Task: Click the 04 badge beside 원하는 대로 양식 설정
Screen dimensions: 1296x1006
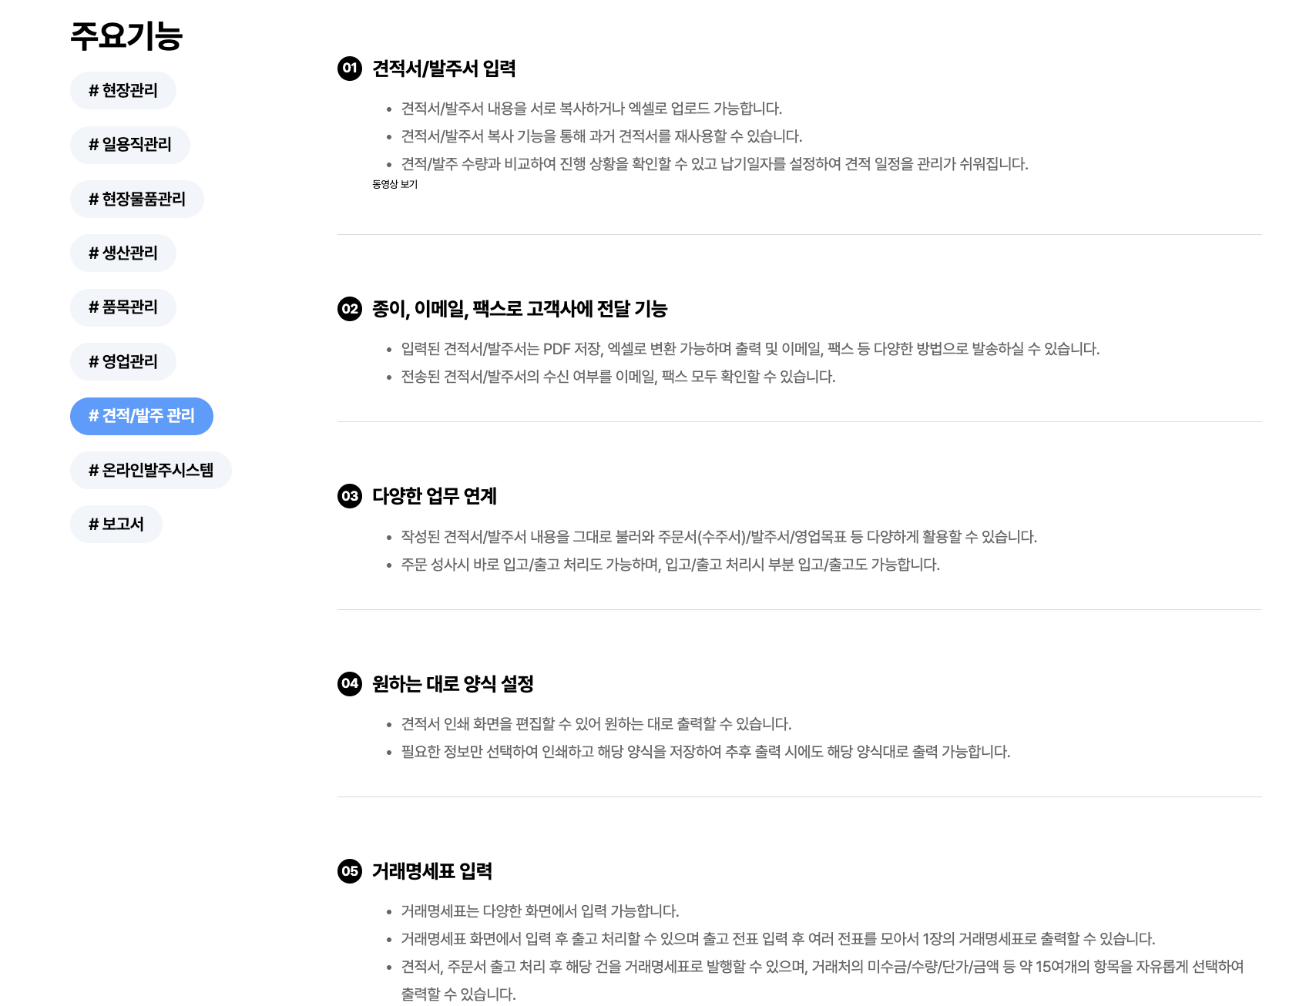Action: [351, 682]
